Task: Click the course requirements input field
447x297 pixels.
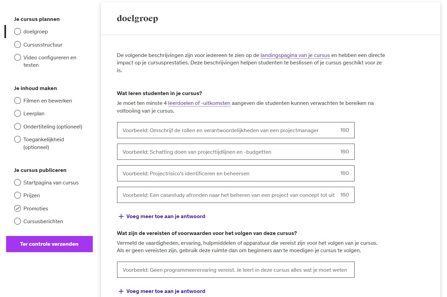Action: [235, 270]
